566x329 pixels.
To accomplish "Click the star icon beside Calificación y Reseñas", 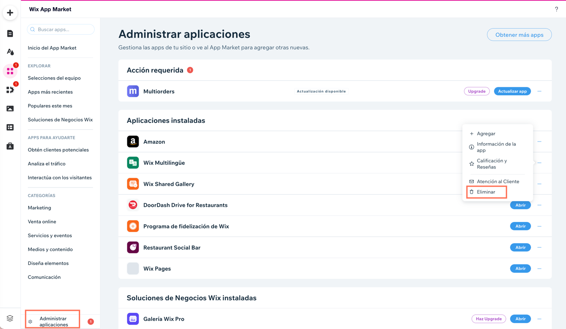I will point(472,164).
